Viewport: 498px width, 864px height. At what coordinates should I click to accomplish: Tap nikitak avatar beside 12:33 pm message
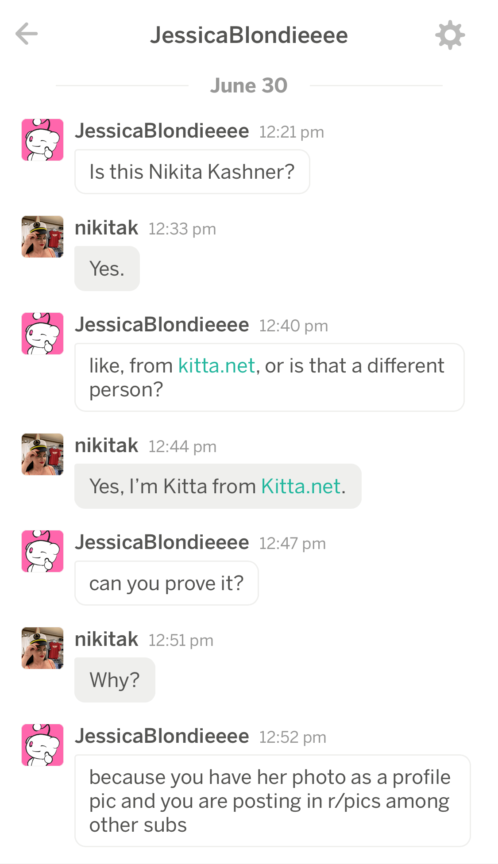point(42,237)
